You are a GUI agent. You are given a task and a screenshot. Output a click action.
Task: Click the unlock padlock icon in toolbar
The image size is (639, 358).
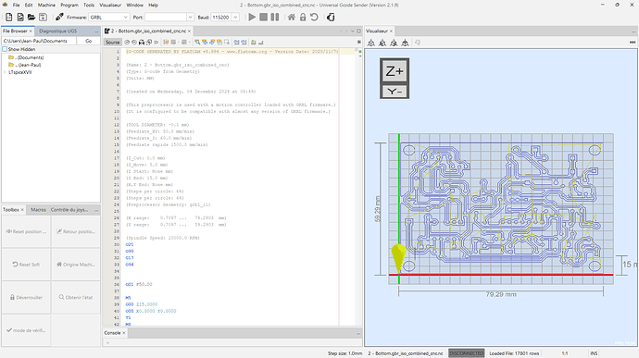tap(303, 17)
